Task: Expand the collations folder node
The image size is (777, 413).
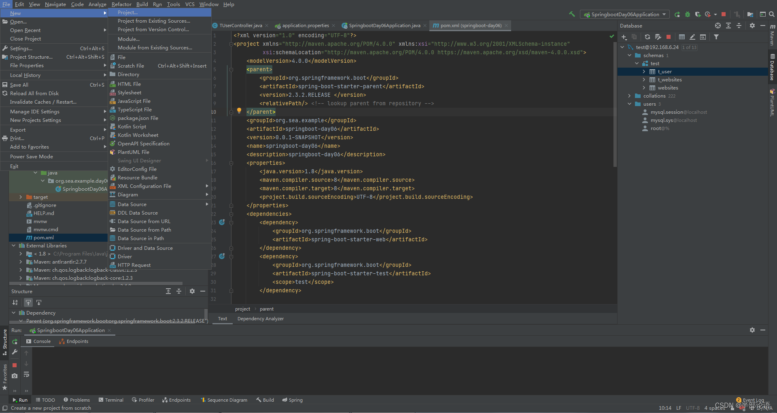Action: coord(629,96)
